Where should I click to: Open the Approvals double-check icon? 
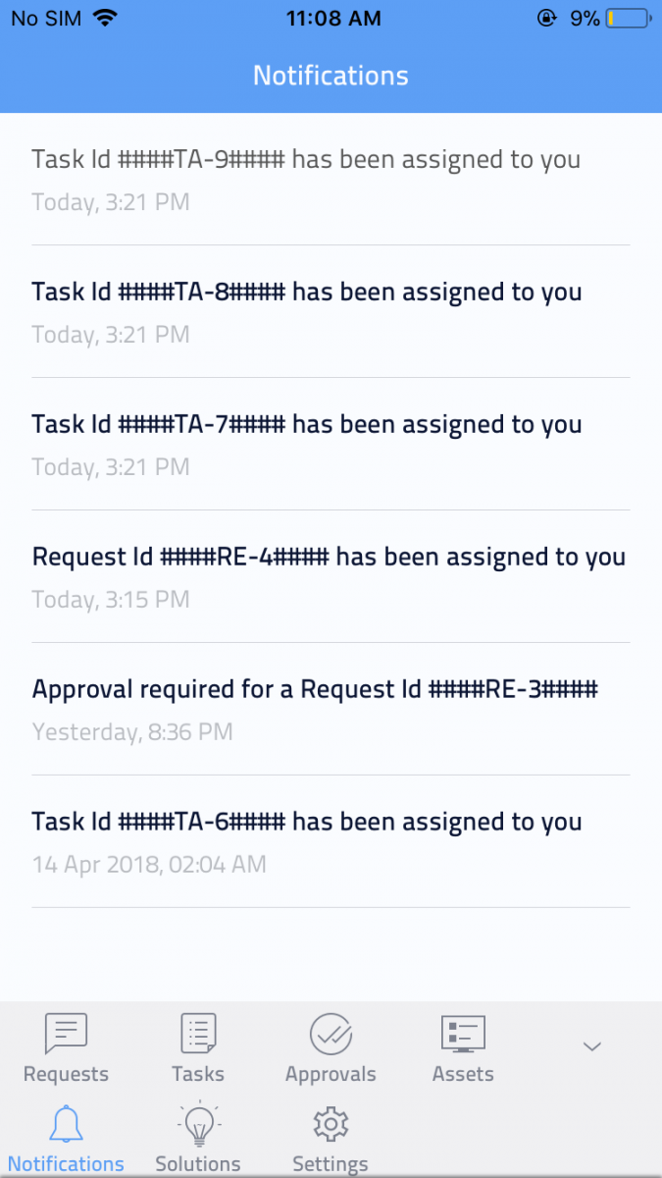pos(331,1034)
